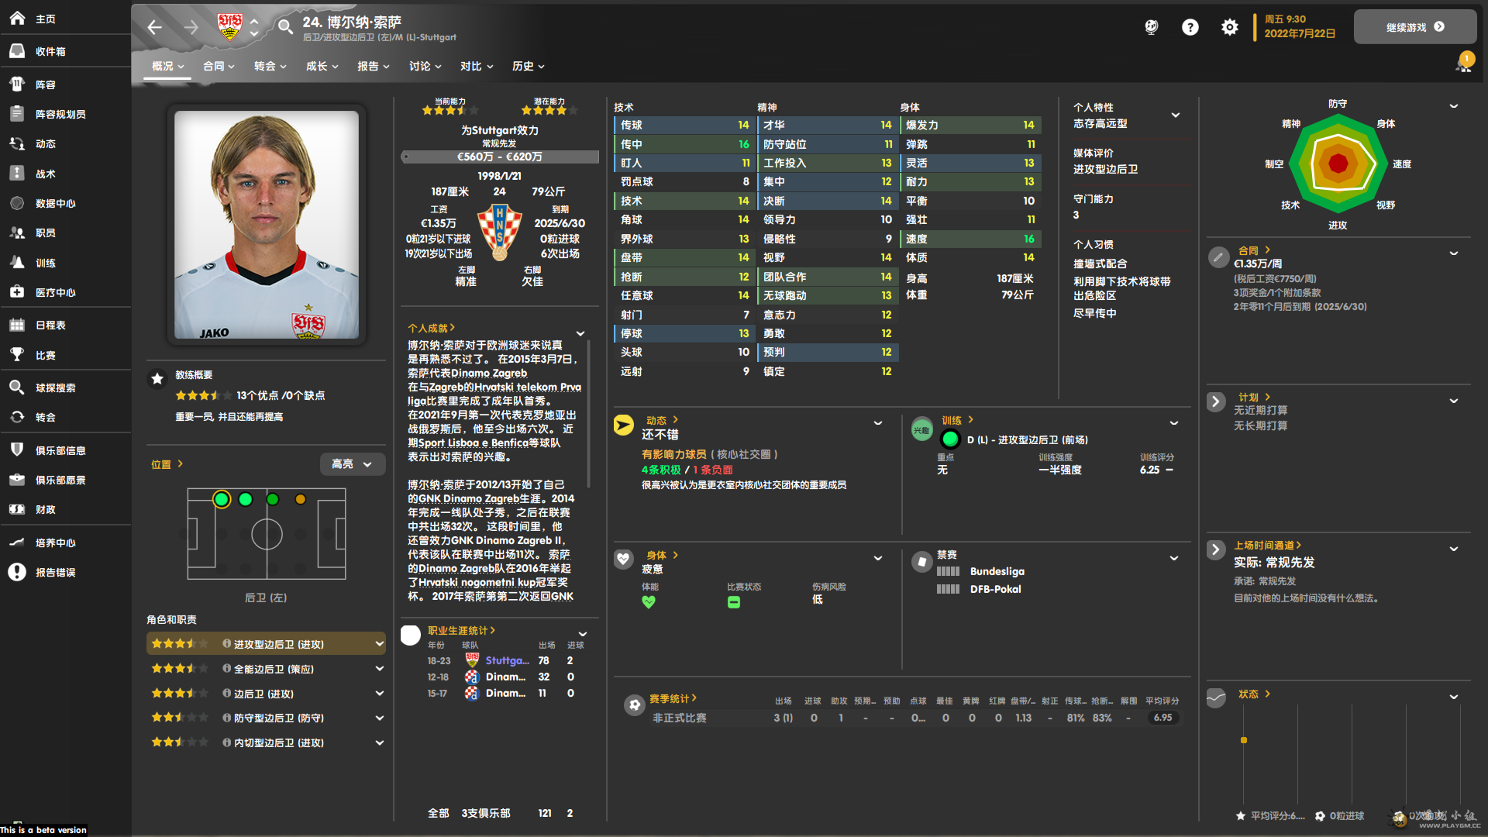Open the 数据中心 data hub icon

point(17,203)
